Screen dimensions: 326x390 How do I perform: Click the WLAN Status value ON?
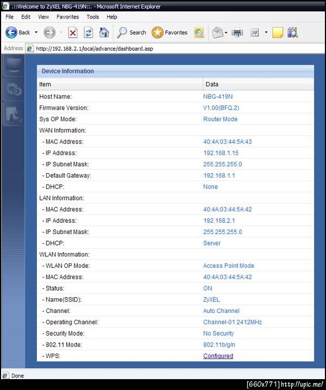pos(208,288)
